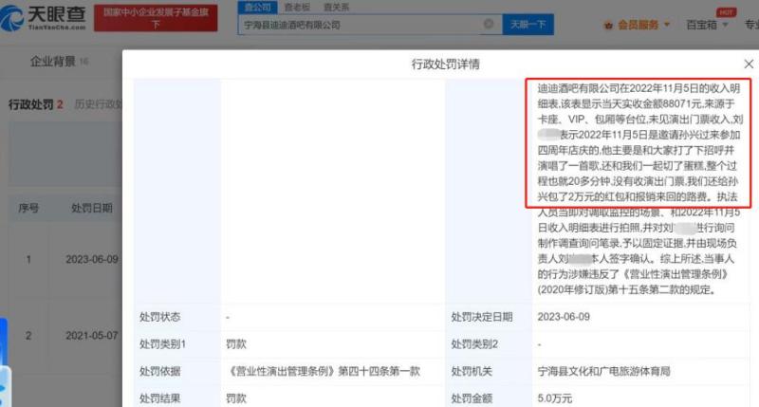Screen dimensions: 759x407
Task: Clear the search box with the X icon
Action: pos(489,24)
